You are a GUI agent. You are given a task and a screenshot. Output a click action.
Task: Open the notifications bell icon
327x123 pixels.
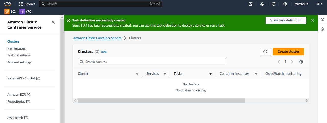pos(262,4)
